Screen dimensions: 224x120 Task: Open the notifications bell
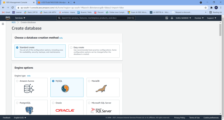(x=172, y=18)
